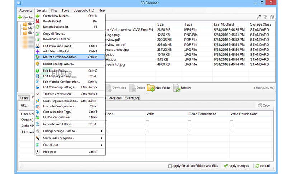Screen dimensions: 300x174
Task: Click the Bucket Sharing Wizard icon
Action: 37,64
